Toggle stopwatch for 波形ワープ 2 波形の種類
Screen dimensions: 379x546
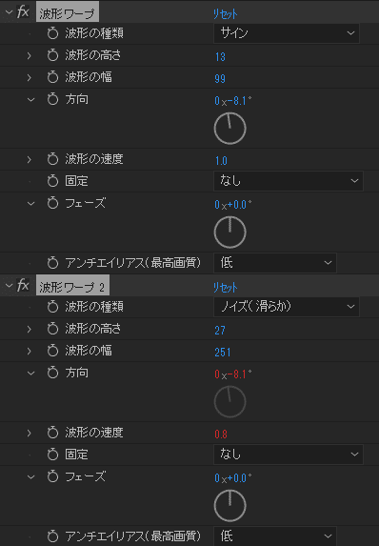[x=52, y=307]
